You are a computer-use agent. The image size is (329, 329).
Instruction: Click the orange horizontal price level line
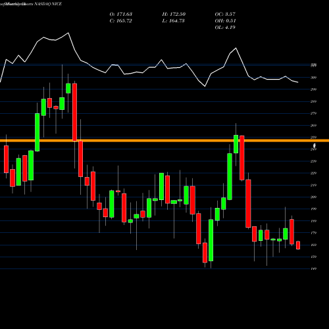tap(164, 141)
